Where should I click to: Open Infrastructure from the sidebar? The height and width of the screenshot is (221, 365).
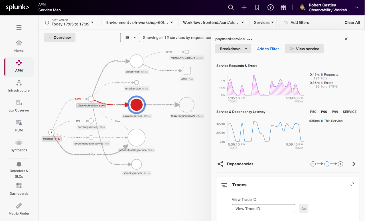pos(19,86)
